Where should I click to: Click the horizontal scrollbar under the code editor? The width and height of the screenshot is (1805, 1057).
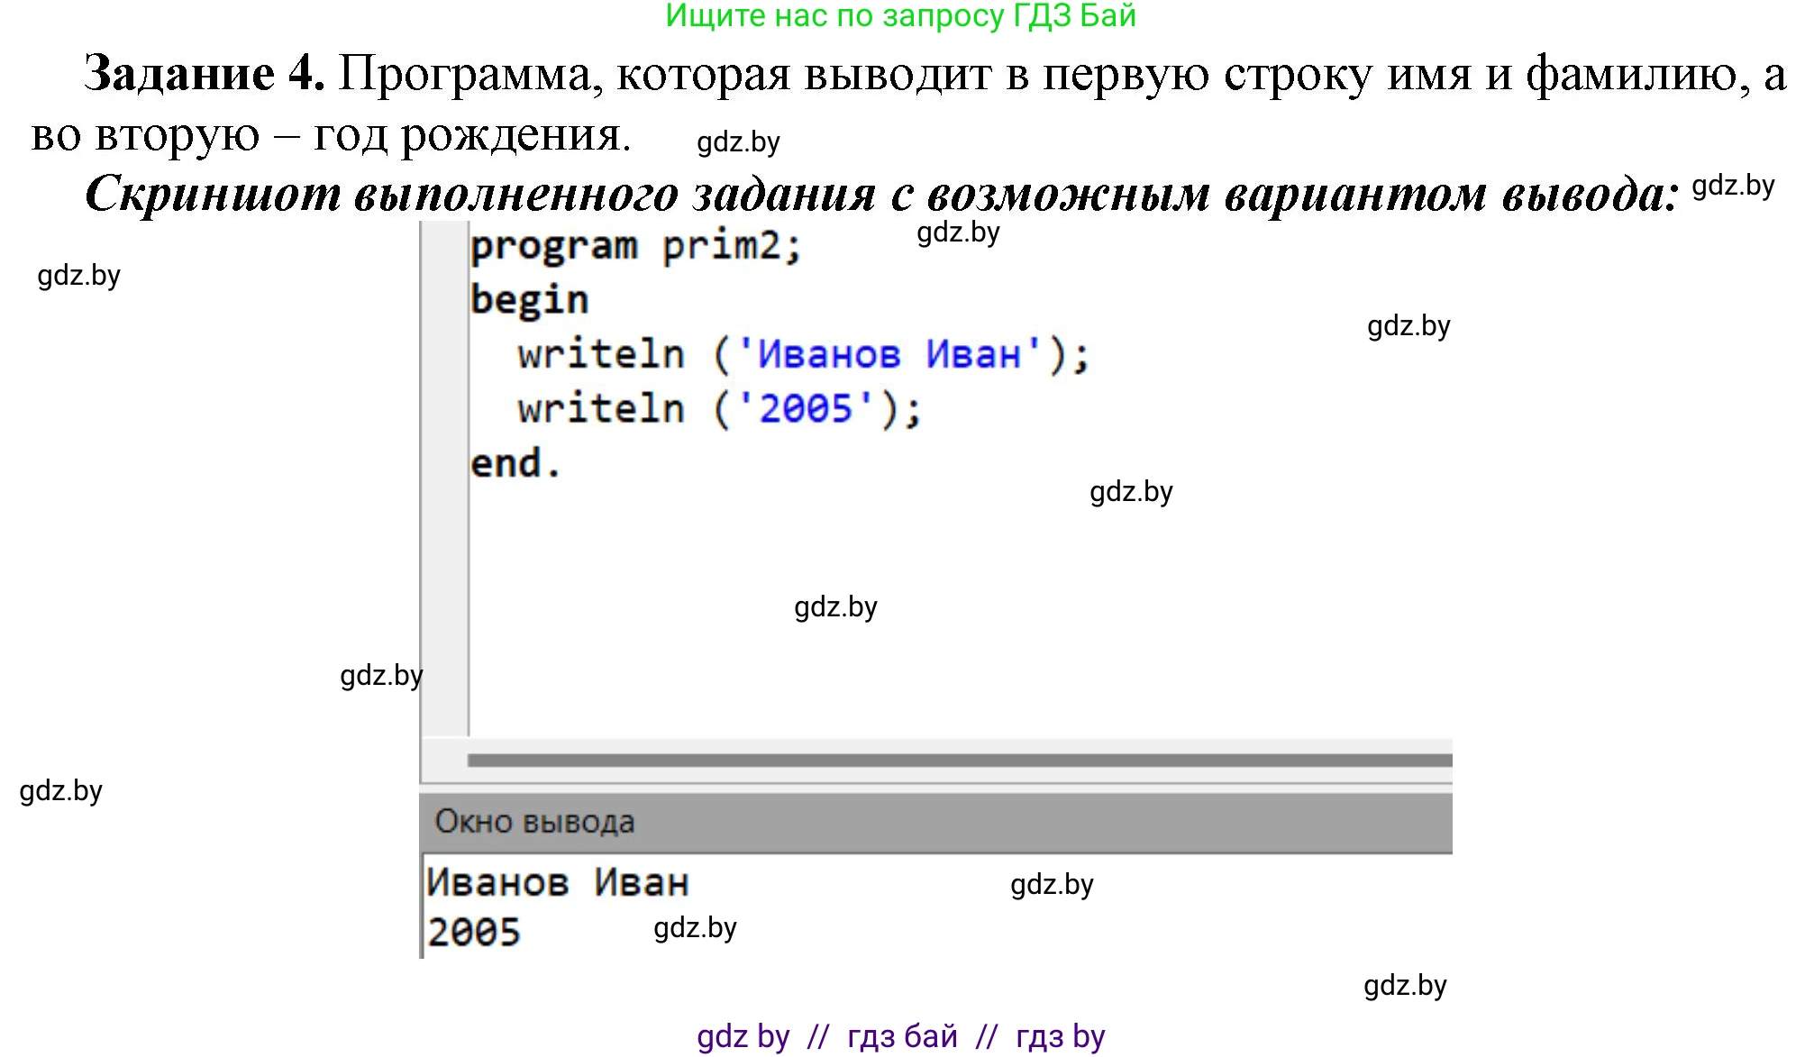[959, 761]
